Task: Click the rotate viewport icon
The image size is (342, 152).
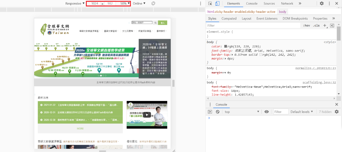Action: [153, 3]
